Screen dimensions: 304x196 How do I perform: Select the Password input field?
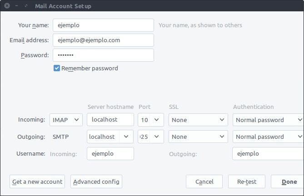pos(103,55)
